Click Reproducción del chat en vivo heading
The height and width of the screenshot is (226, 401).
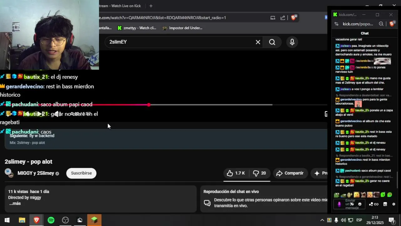pos(231,192)
